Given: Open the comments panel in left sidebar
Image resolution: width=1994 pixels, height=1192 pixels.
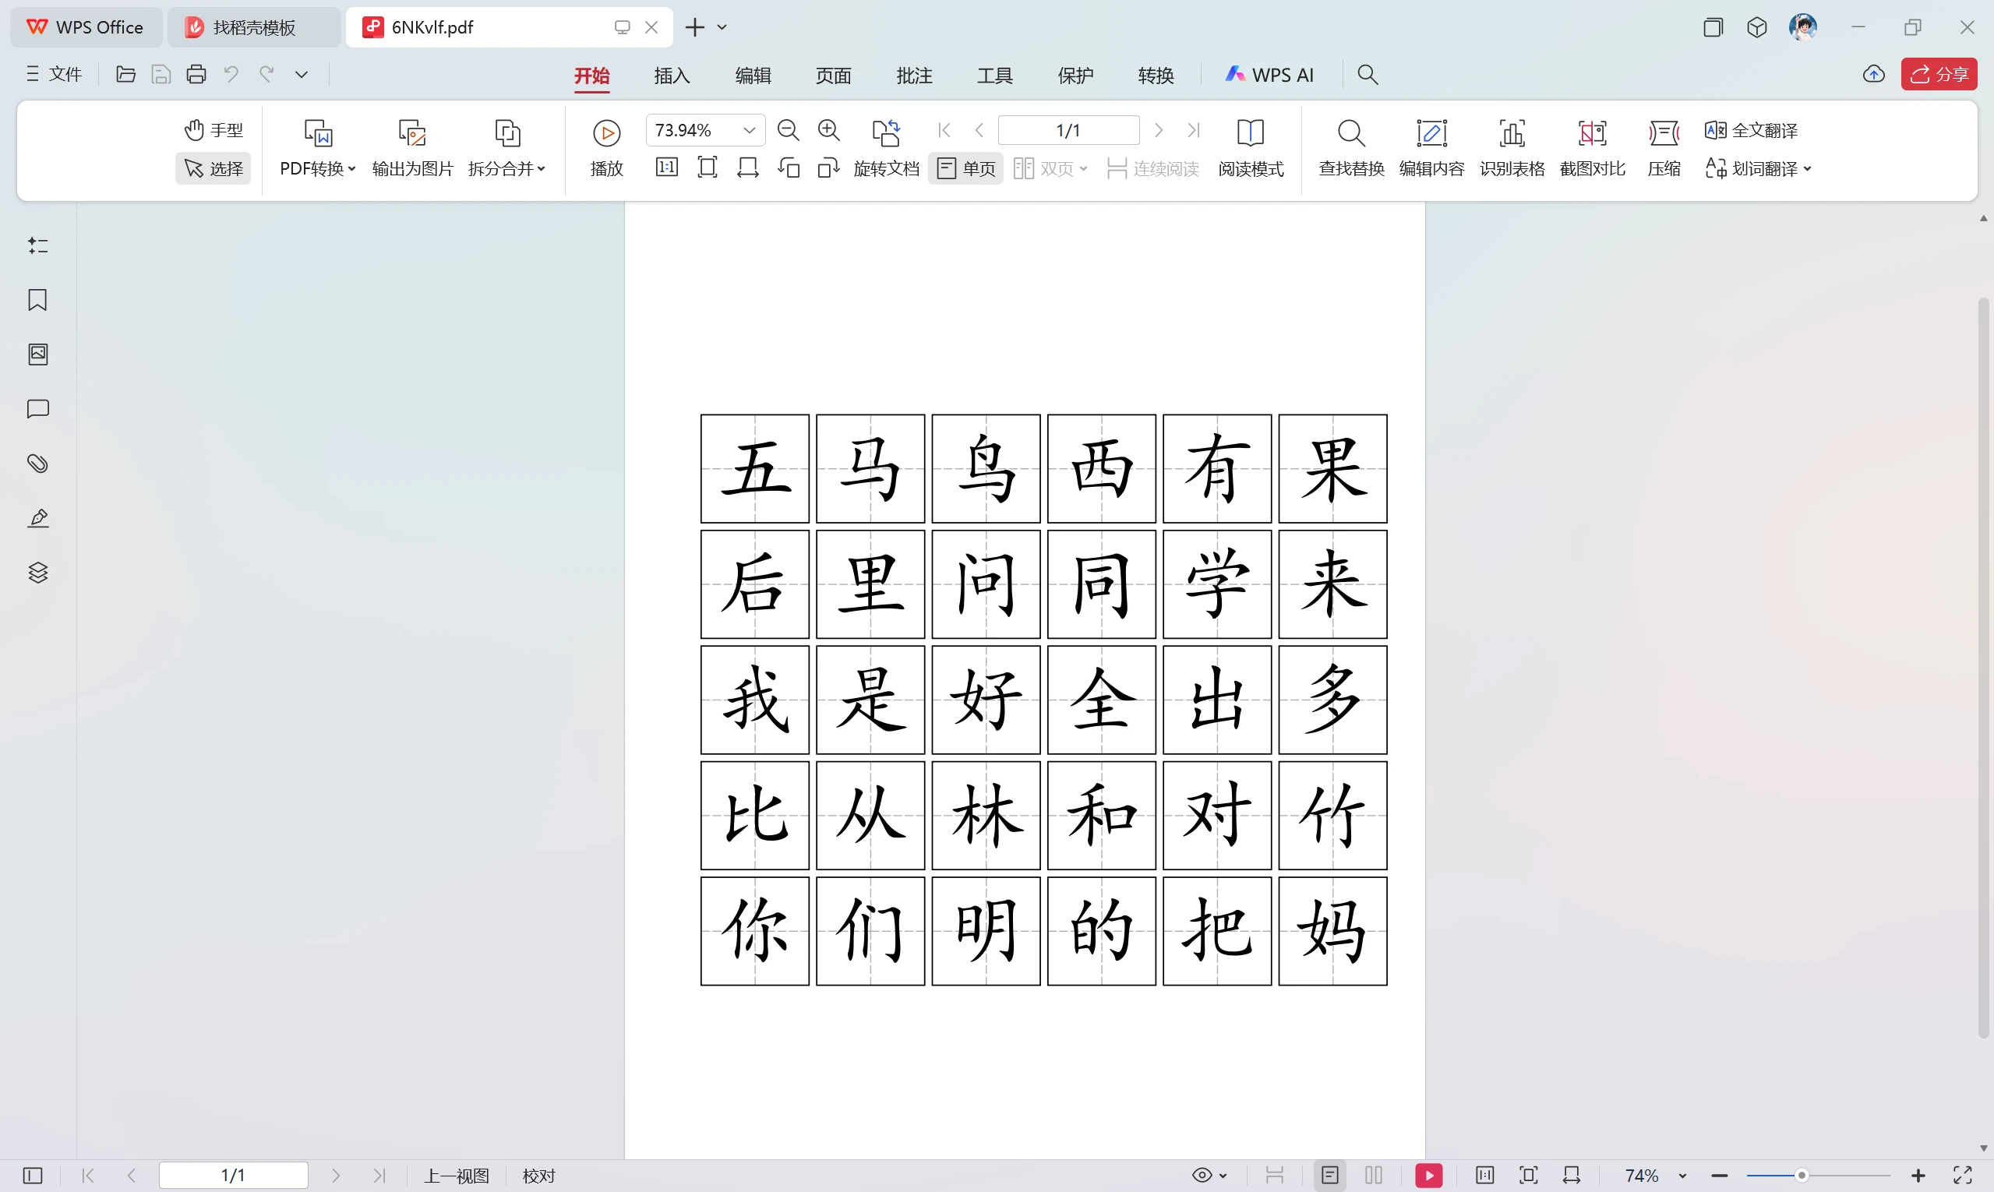Looking at the screenshot, I should [37, 409].
